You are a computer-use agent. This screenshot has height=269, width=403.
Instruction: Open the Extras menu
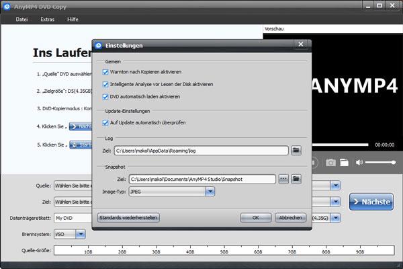pyautogui.click(x=47, y=20)
